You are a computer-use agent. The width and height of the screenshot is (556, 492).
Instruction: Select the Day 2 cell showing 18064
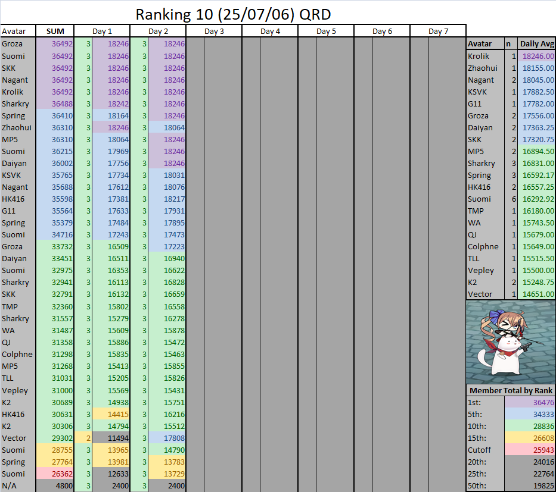point(167,127)
